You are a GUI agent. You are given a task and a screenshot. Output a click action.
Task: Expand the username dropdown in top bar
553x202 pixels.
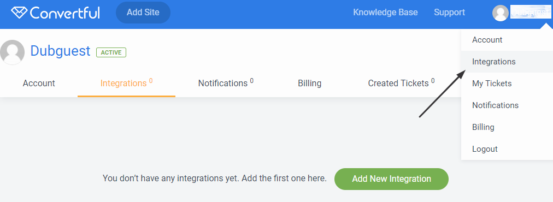[531, 13]
